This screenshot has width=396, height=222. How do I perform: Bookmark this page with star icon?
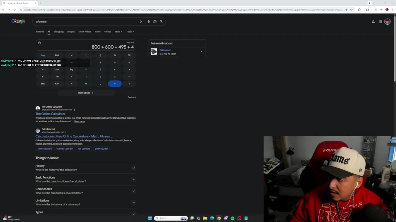351,10
